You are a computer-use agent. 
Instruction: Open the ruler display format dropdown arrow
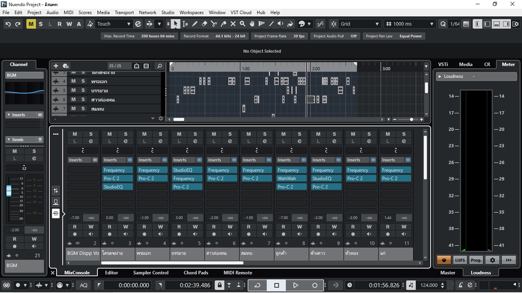point(426,66)
